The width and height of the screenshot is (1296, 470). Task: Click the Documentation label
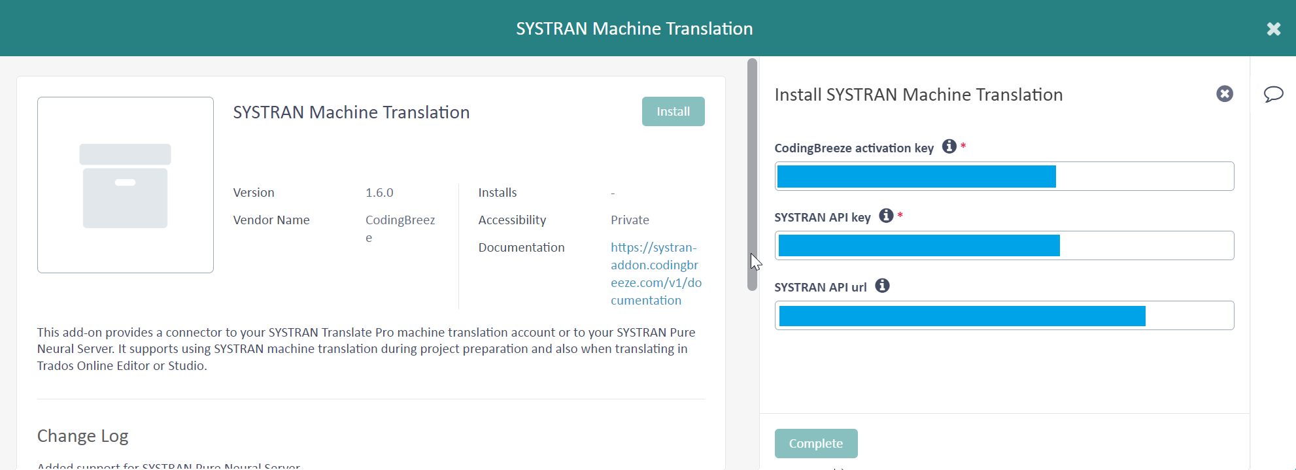coord(521,248)
